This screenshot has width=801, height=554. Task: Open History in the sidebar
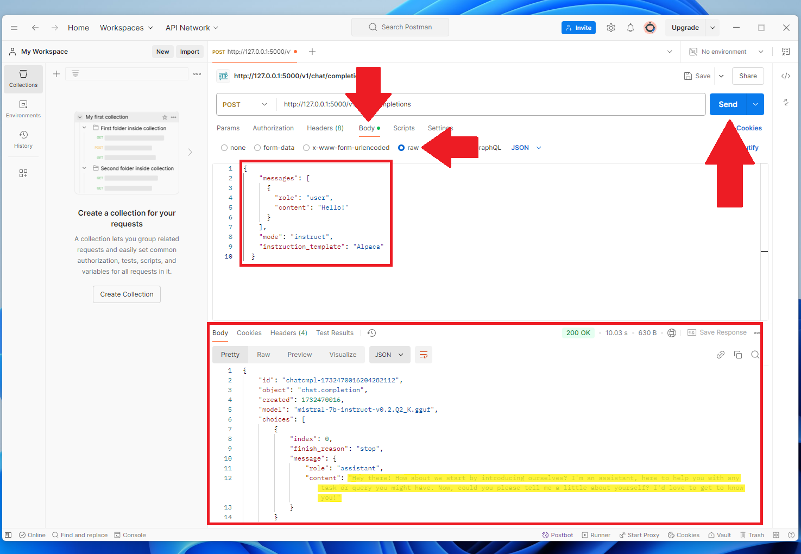click(x=23, y=140)
